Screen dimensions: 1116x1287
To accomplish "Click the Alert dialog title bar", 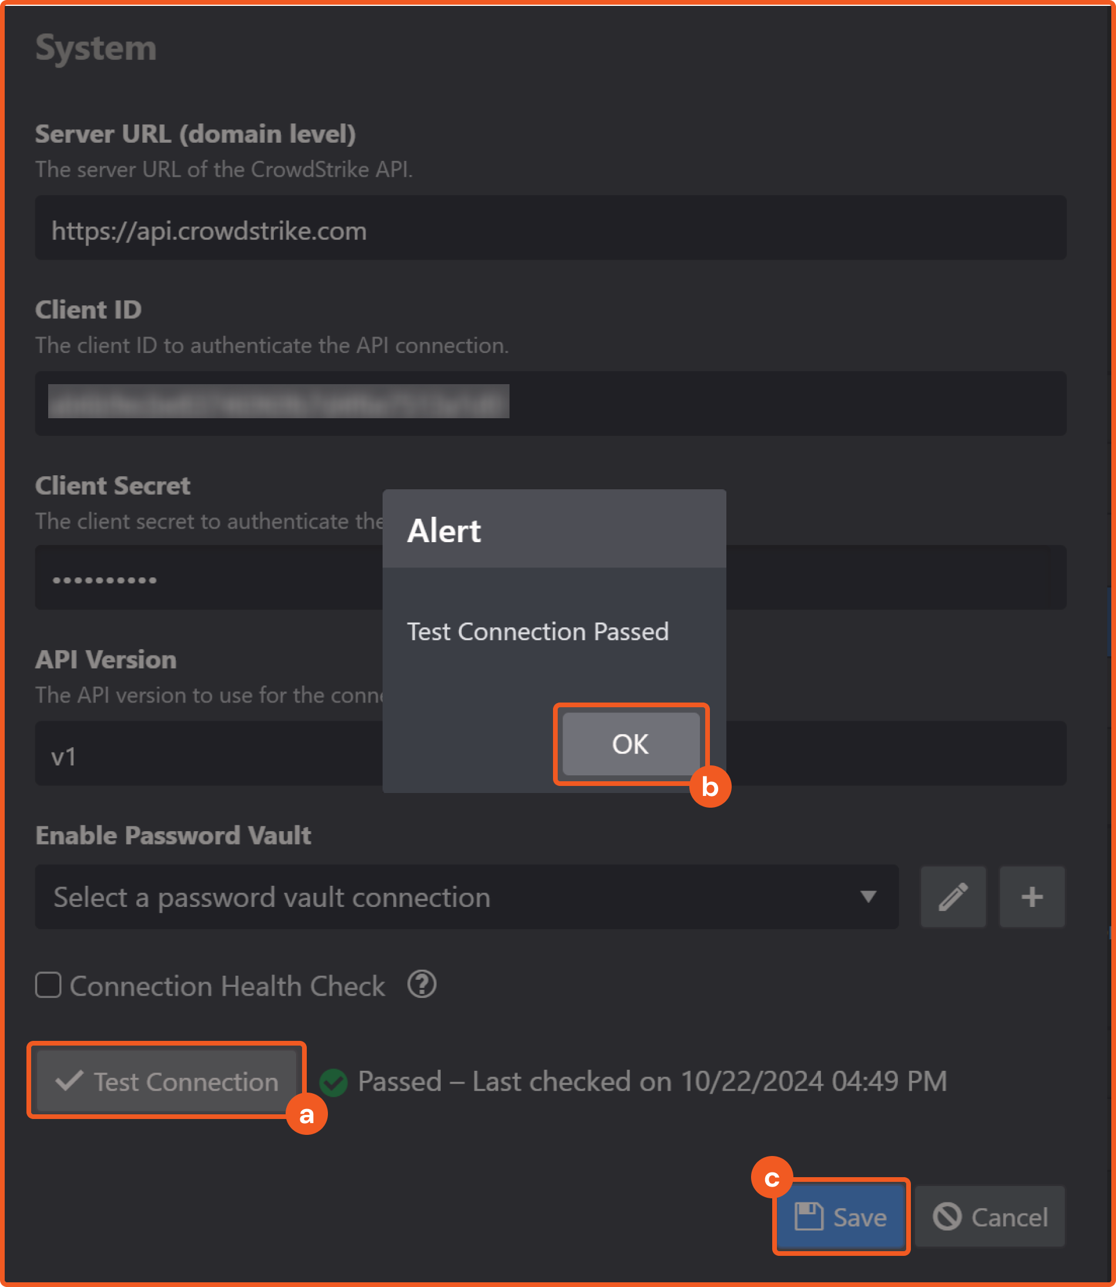I will (x=554, y=530).
